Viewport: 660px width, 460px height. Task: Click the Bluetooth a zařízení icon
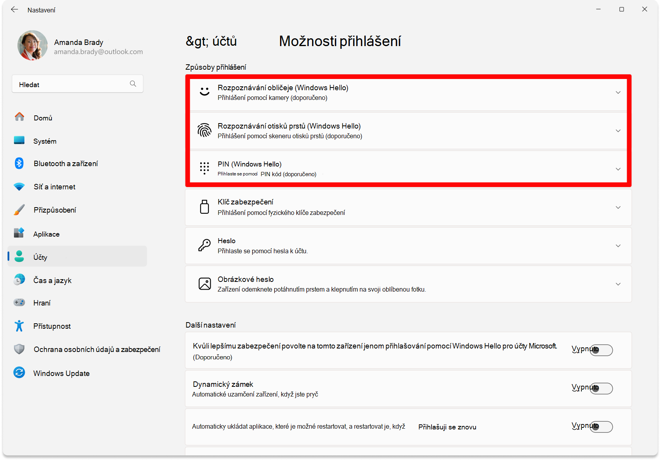(x=19, y=163)
